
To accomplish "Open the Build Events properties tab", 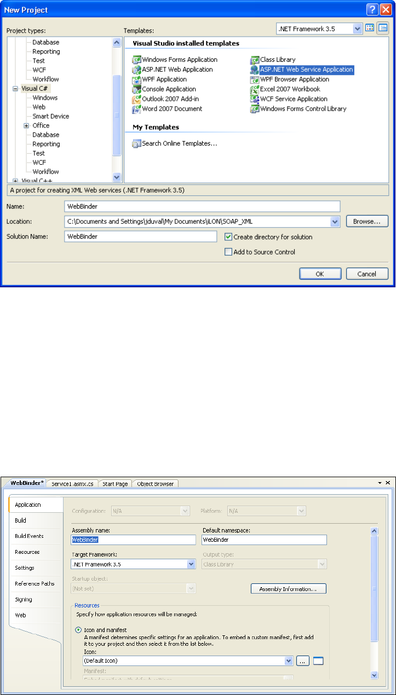I will [35, 536].
